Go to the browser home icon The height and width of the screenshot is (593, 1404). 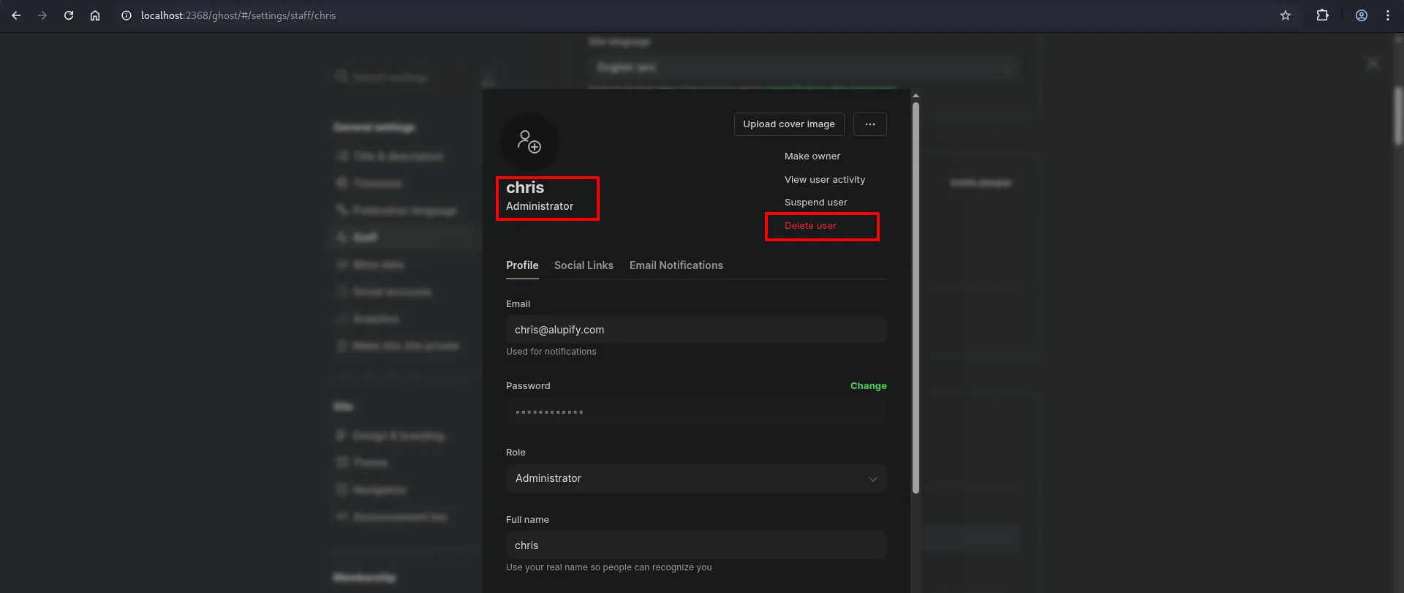[x=95, y=15]
